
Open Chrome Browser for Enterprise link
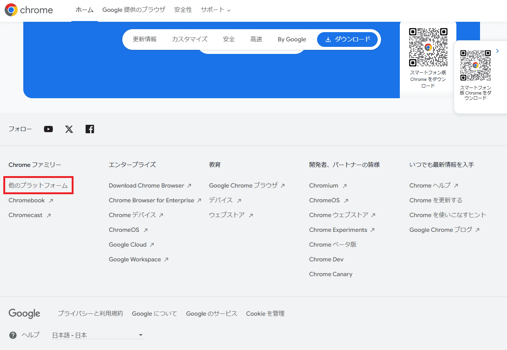click(x=155, y=200)
